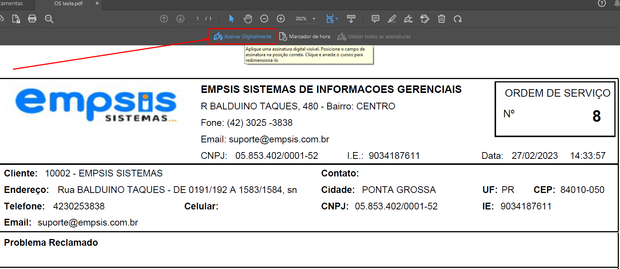Expand the fit page options arrow
This screenshot has height=269, width=620.
(x=337, y=19)
